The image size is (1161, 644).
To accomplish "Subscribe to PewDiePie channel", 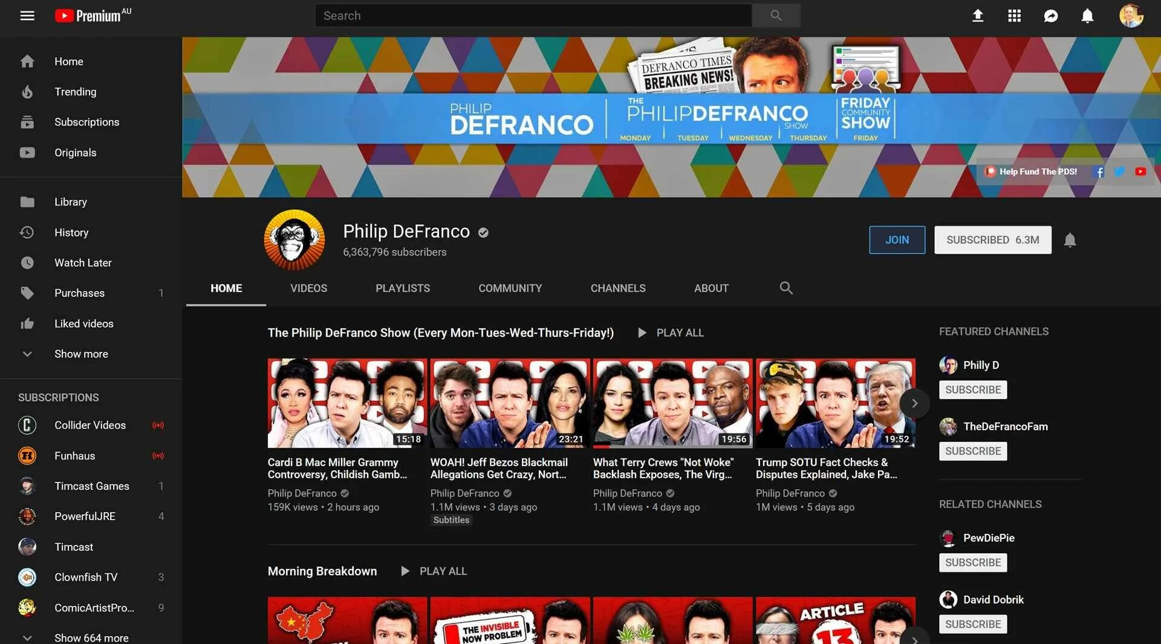I will coord(973,563).
